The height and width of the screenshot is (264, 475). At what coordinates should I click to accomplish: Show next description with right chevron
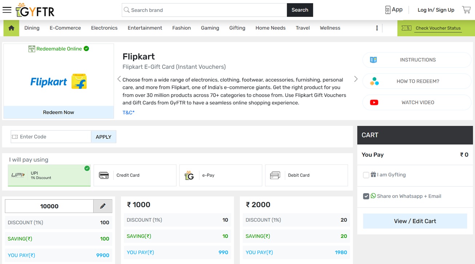tap(356, 79)
